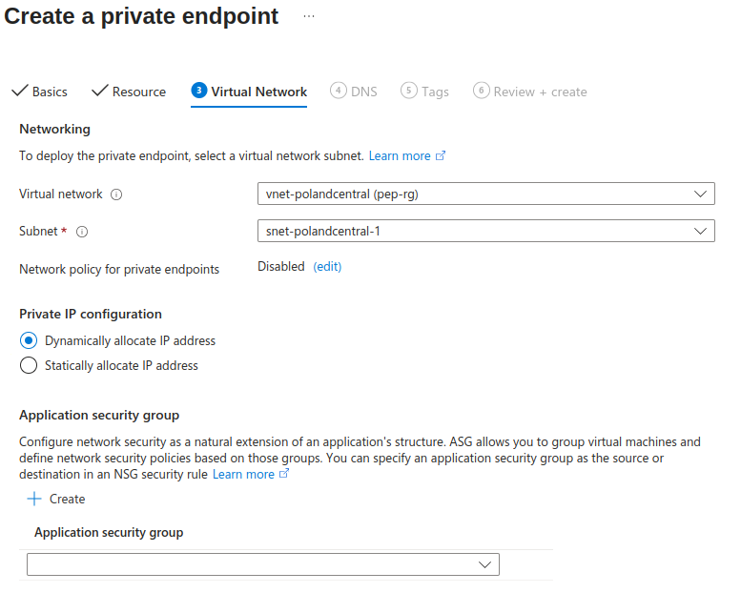Switch to the DNS tab
This screenshot has height=593, width=741.
(x=354, y=92)
